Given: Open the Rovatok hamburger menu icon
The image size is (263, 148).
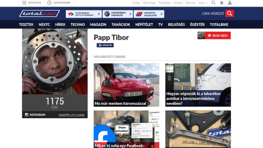Looking at the screenshot, I should click(x=24, y=3).
